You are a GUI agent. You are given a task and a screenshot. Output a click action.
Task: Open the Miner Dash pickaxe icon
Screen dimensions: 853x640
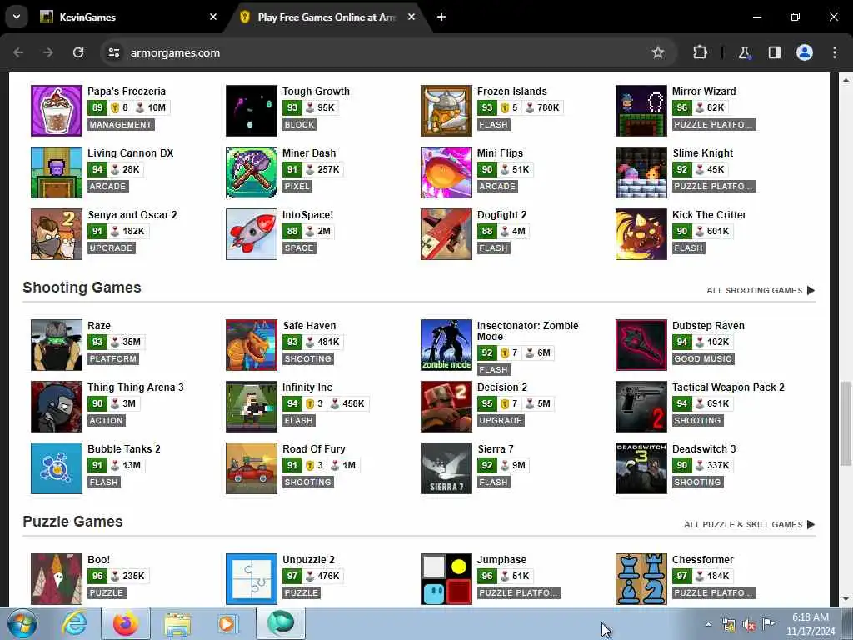click(252, 172)
